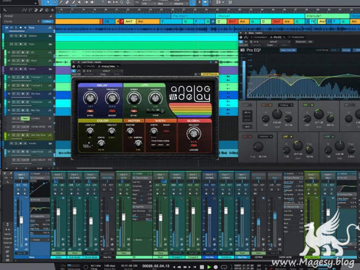360x270 pixels.
Task: Toggle the Follow button on the Chords track
Action: tap(47, 21)
